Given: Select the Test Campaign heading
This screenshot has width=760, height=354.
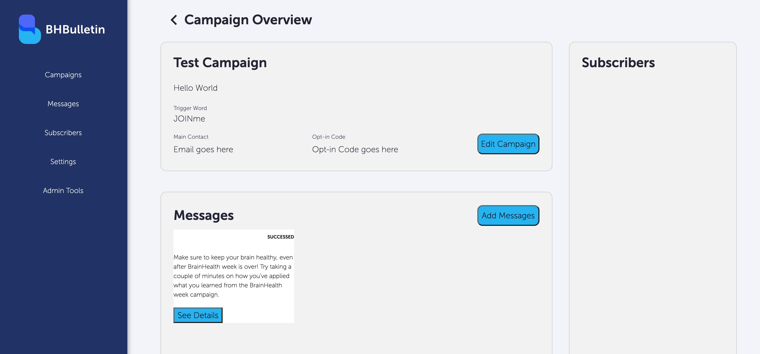Looking at the screenshot, I should pyautogui.click(x=220, y=63).
